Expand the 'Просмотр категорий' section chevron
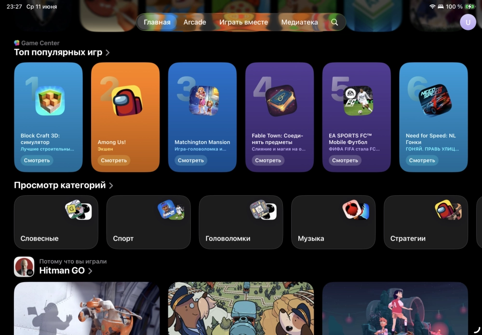 click(x=111, y=186)
